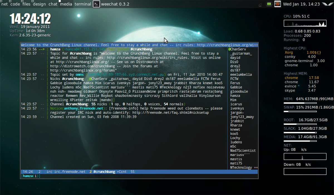
Task: Switch to the media workspace
Action: point(66,4)
